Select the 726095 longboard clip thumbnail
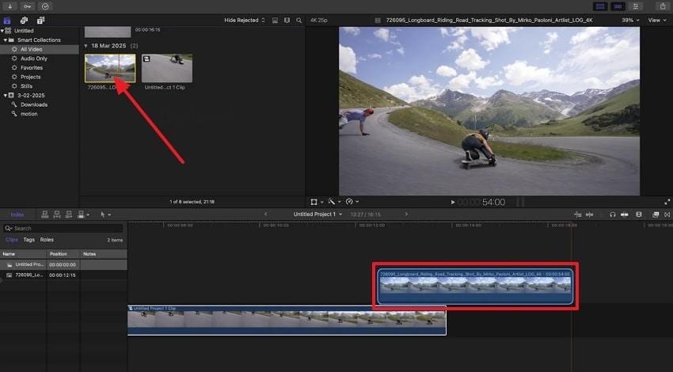This screenshot has height=372, width=673. click(x=110, y=68)
